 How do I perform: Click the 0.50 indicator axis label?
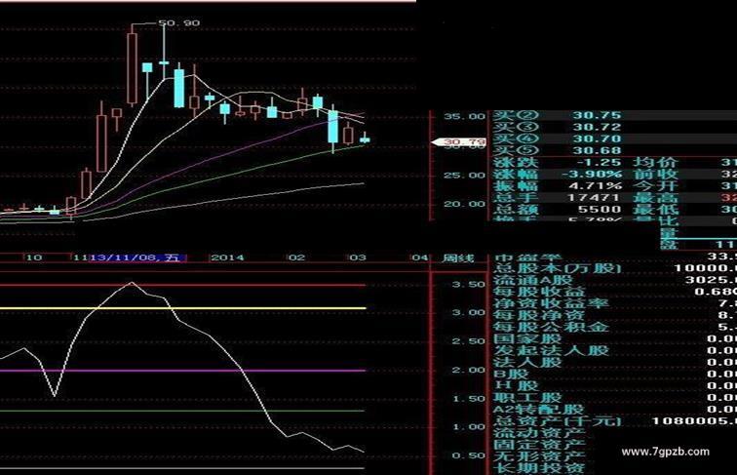[x=468, y=455]
